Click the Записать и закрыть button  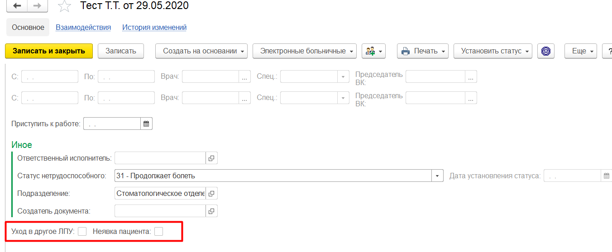click(49, 51)
